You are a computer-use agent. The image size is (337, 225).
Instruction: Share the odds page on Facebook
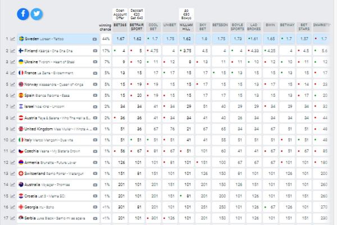coord(23,14)
